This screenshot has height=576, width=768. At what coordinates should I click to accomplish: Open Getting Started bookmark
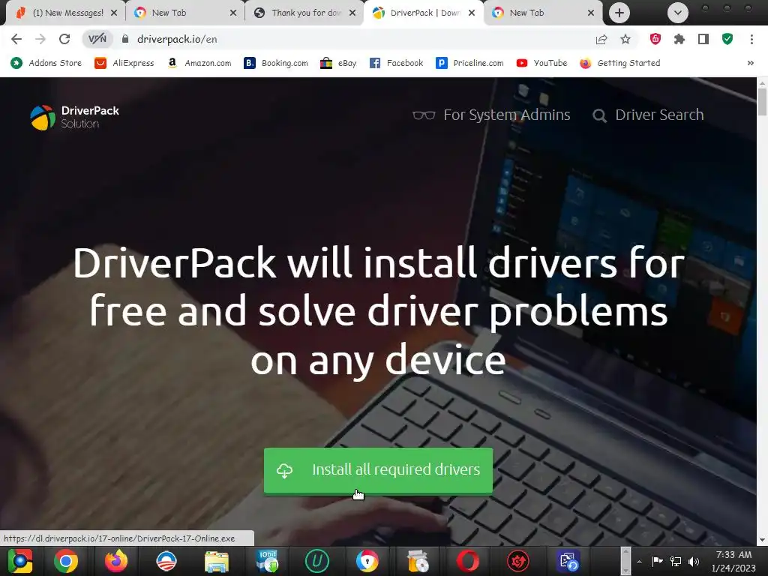tap(620, 63)
